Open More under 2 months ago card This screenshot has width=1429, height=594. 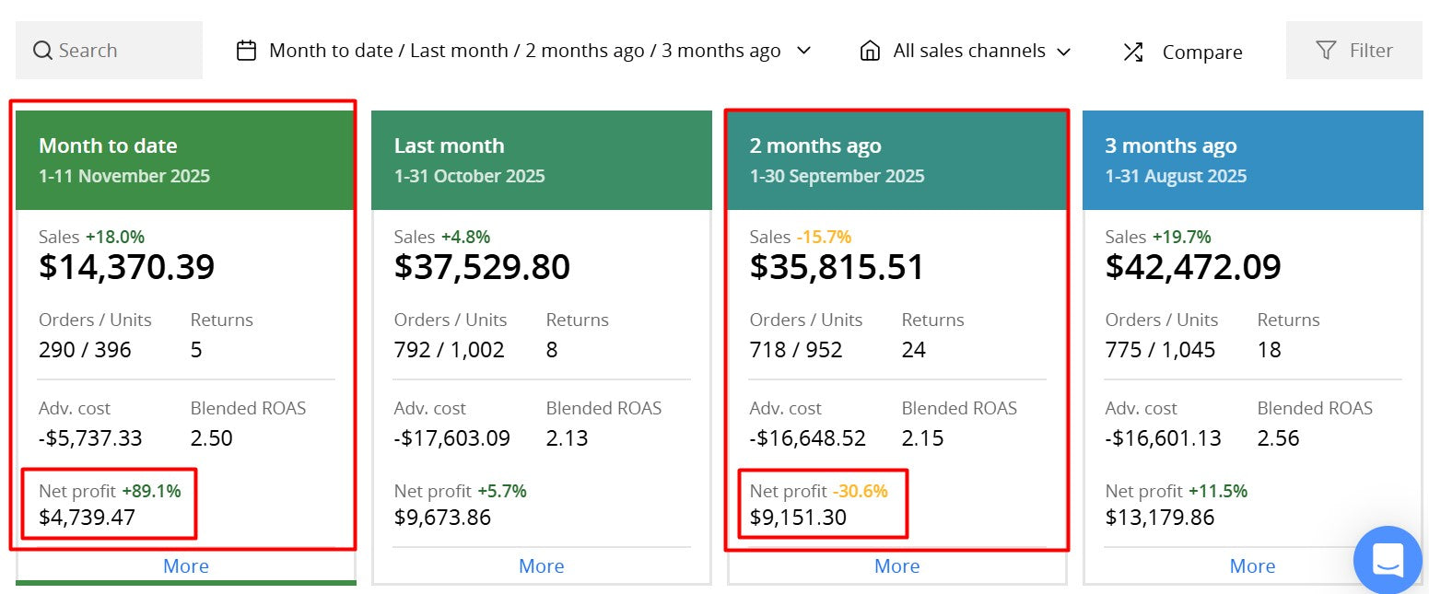tap(897, 566)
